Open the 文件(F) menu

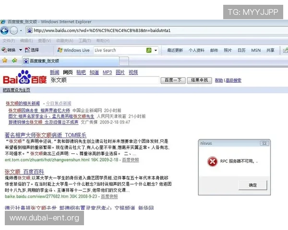click(x=9, y=41)
